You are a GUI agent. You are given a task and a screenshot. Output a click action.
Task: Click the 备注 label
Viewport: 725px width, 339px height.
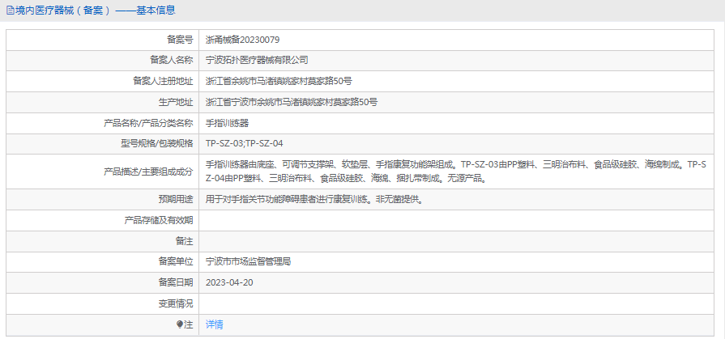185,241
